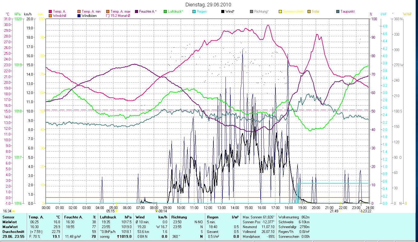Click the 'Mondphase - 89%' entry
Image resolution: width=418 pixels, height=242 pixels.
pyautogui.click(x=258, y=237)
